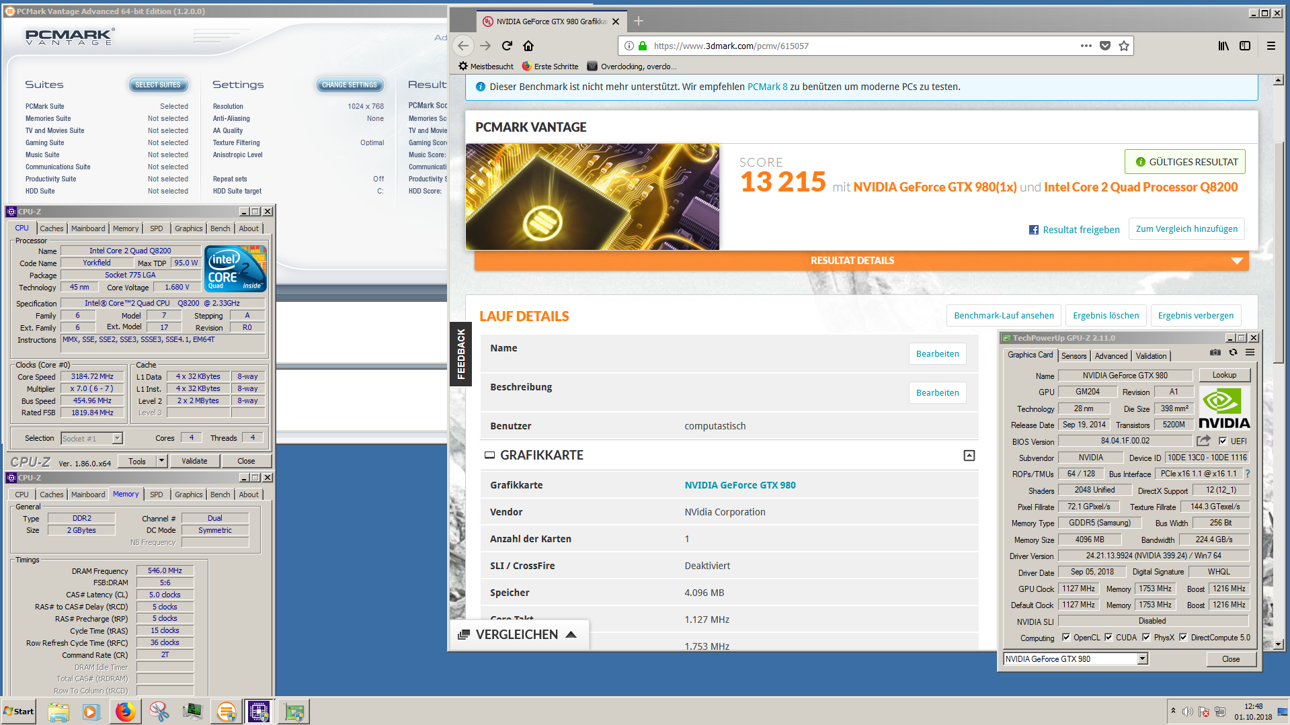
Task: Share the BIOS with the export icon in GPU-Z
Action: point(1203,441)
